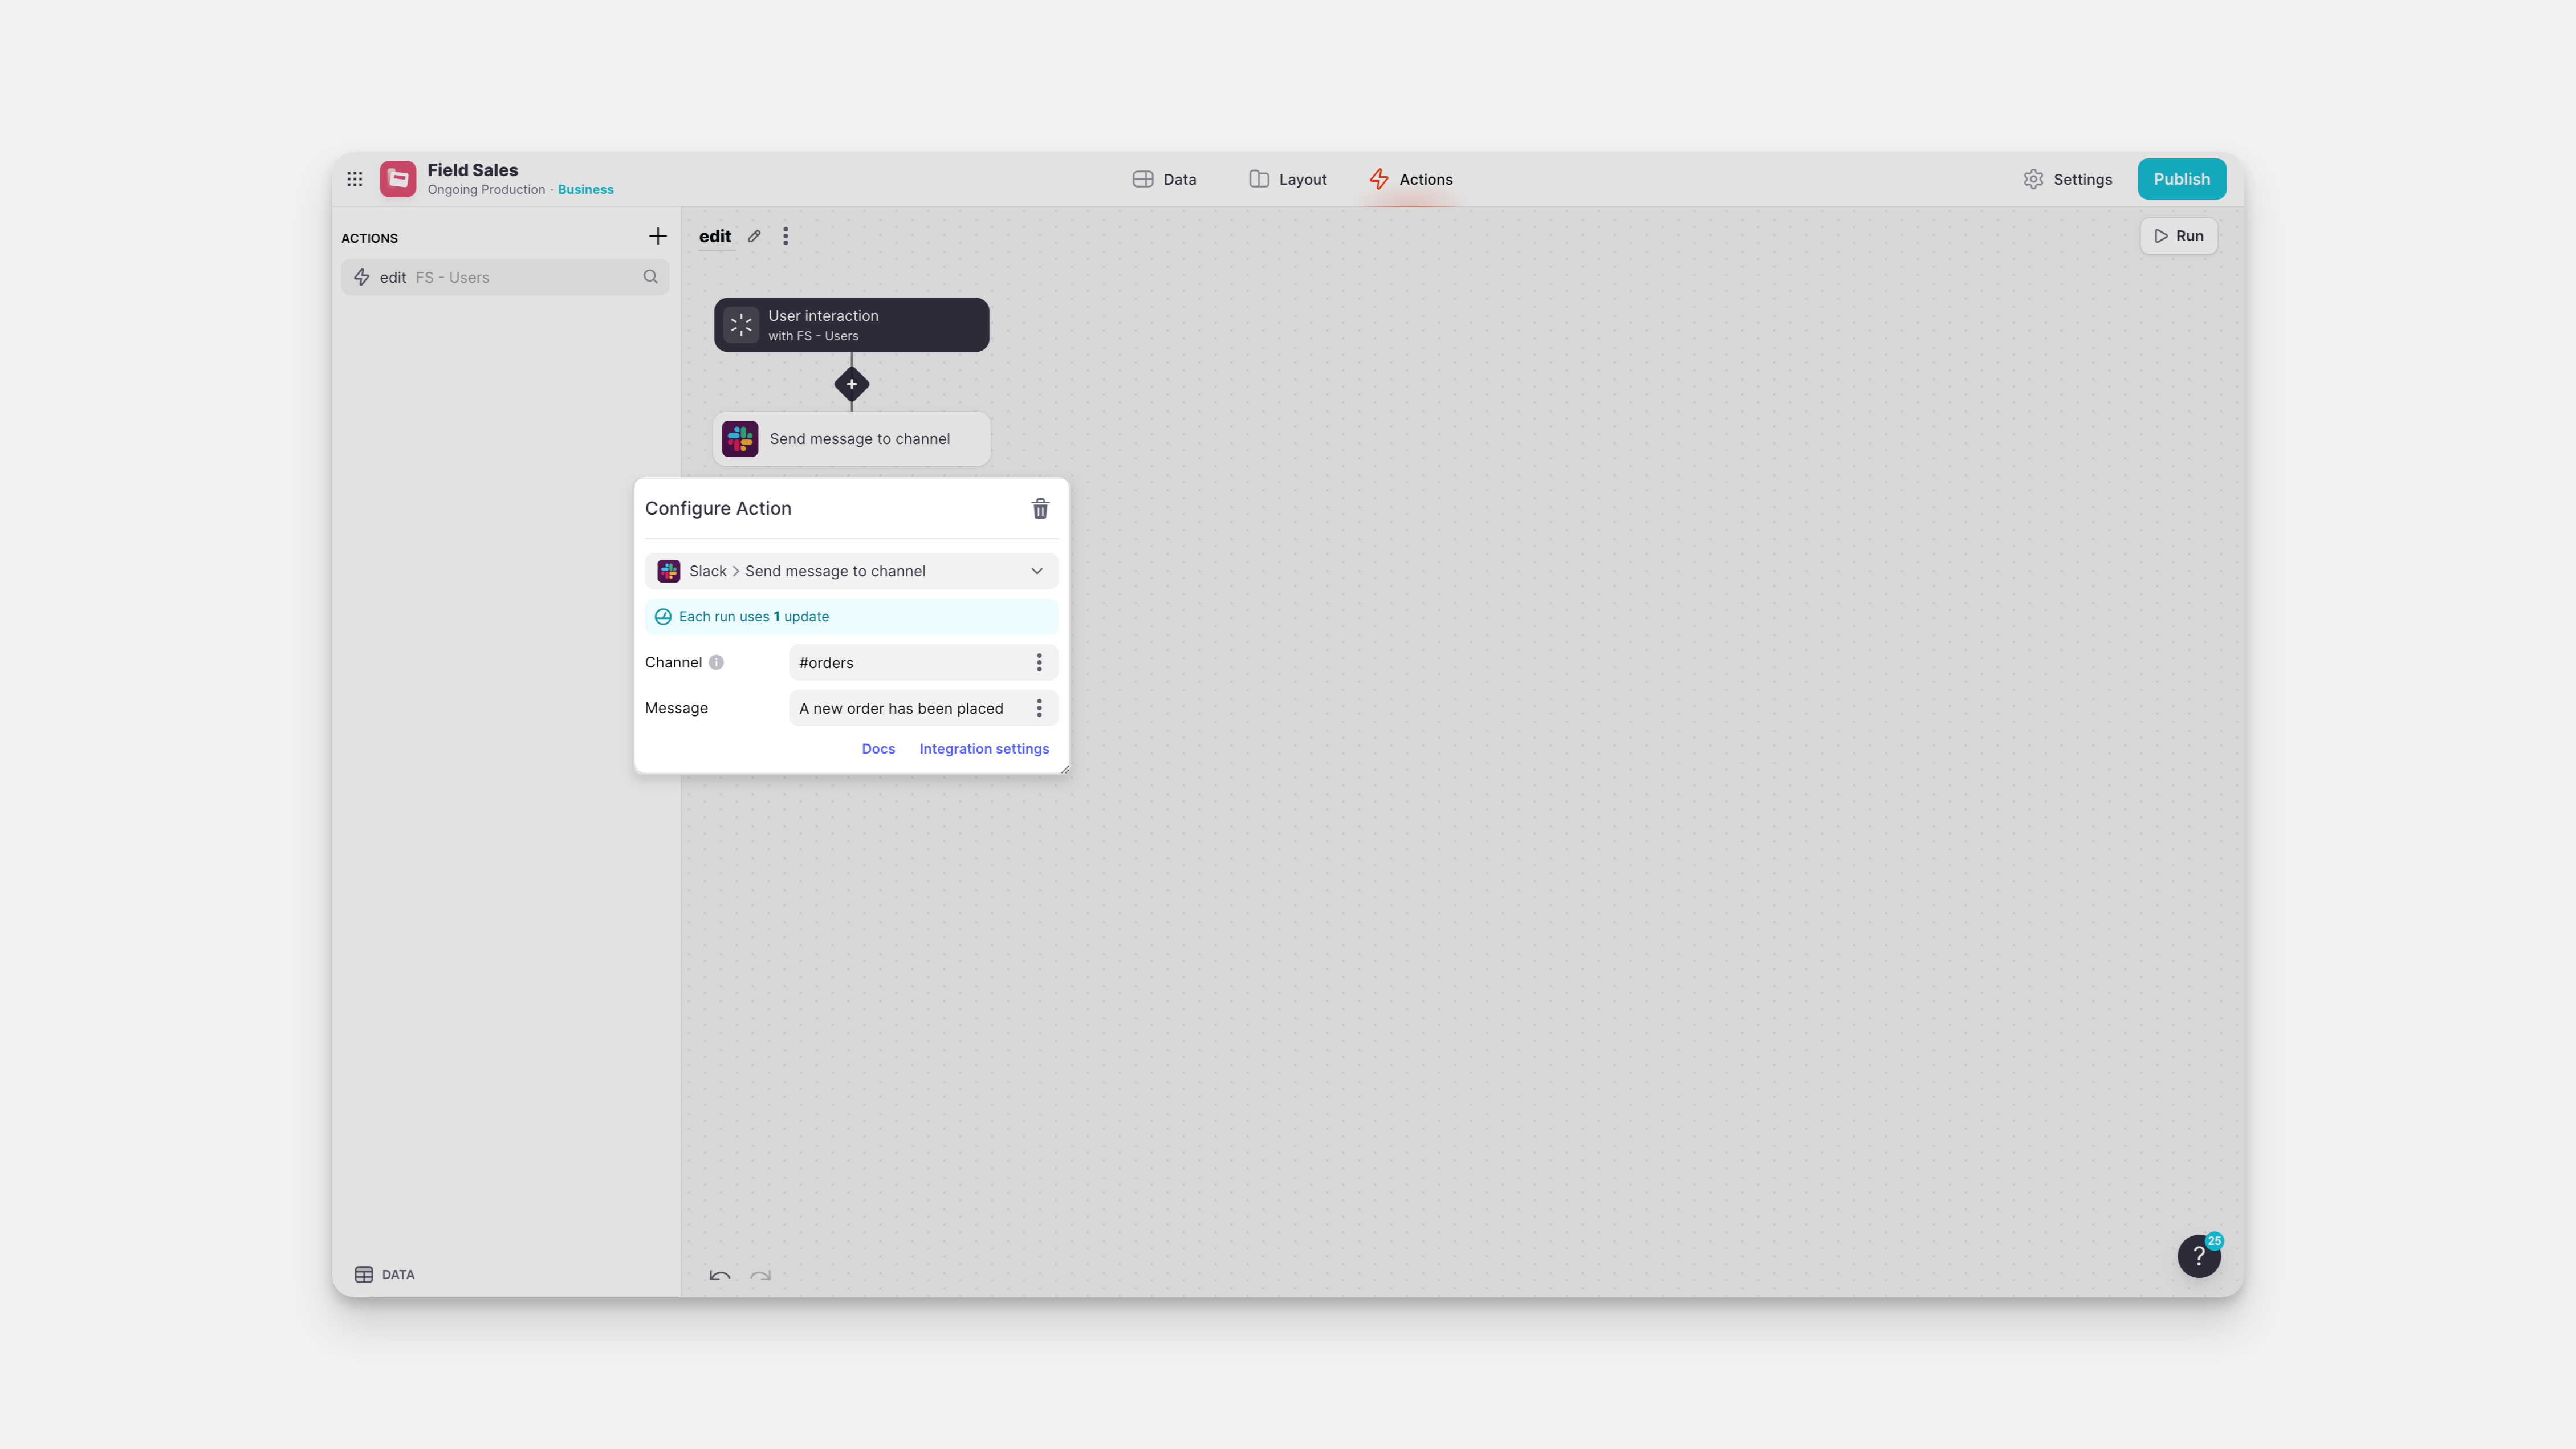The height and width of the screenshot is (1449, 2576).
Task: Delete the action using the trash icon
Action: tap(1040, 509)
